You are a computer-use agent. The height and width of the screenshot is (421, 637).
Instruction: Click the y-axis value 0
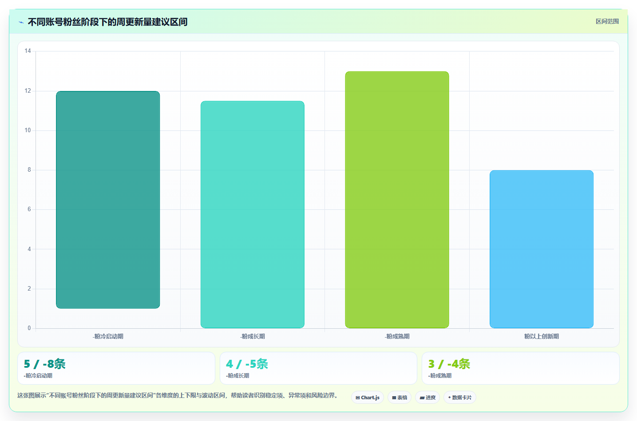point(29,328)
